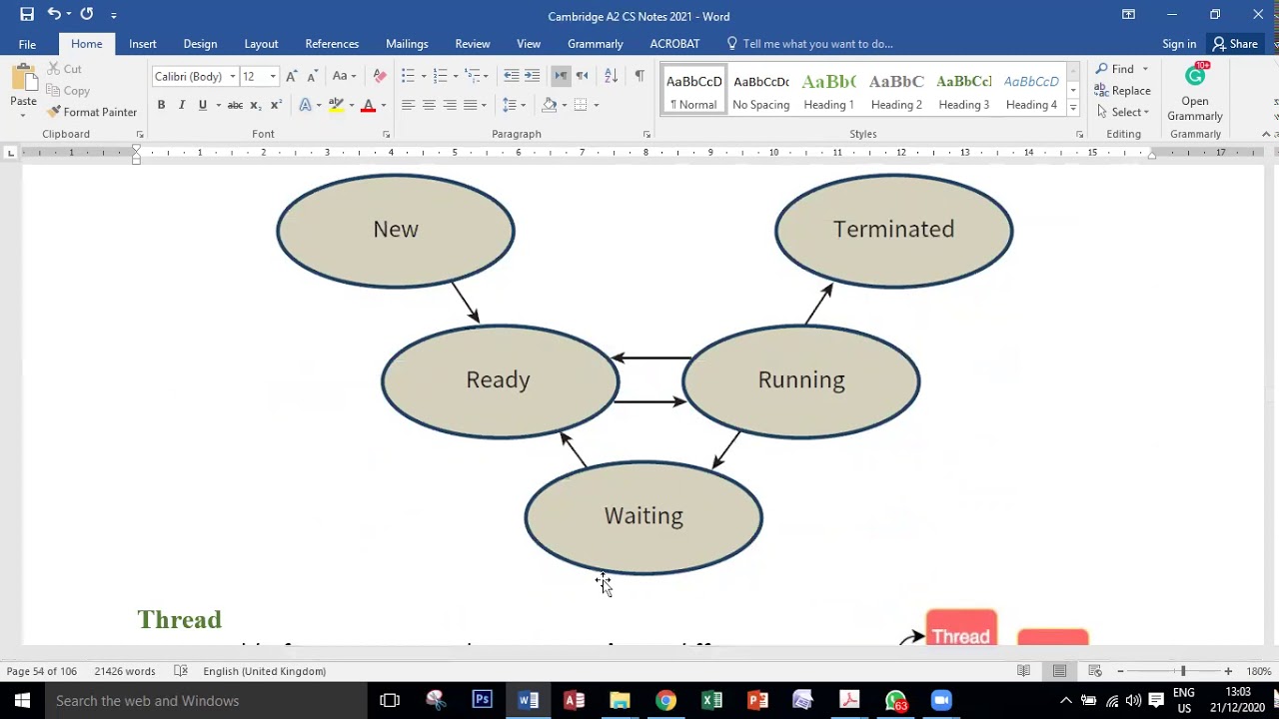The image size is (1279, 719).
Task: Toggle Strikethrough formatting
Action: coord(235,105)
